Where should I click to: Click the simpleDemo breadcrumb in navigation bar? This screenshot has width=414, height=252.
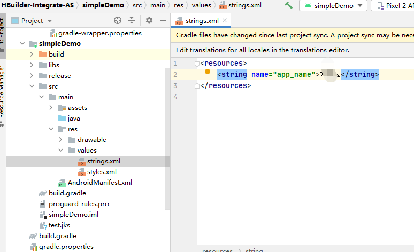(x=103, y=5)
